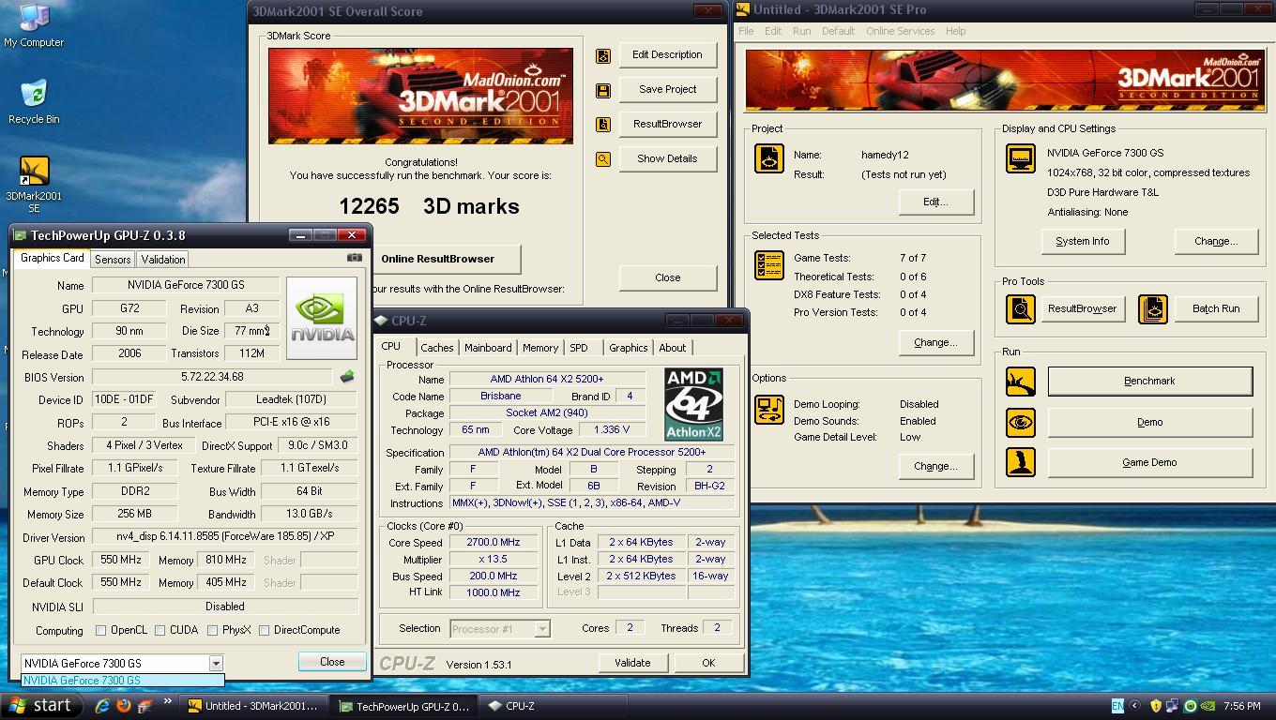Click the AMD Athlon X2 logo in CPU-Z
1276x720 pixels.
693,404
